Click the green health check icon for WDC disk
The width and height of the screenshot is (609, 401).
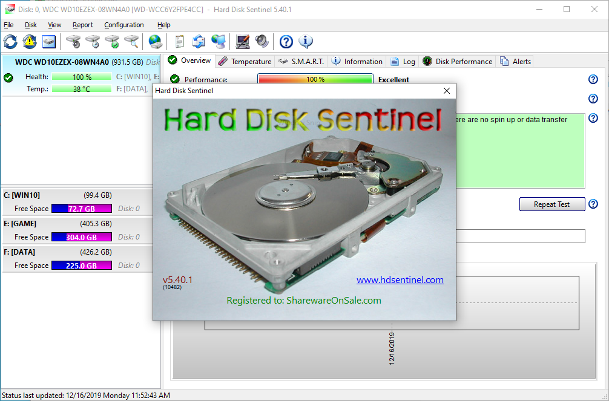point(8,77)
